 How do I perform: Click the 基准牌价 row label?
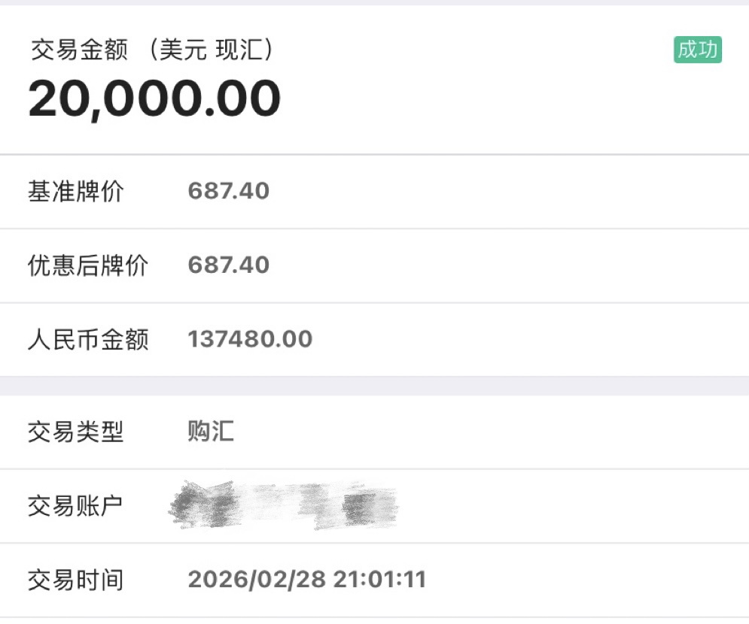click(75, 192)
